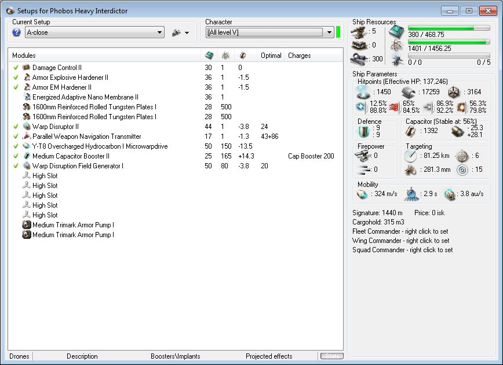
Task: Click Squad Commander right click to set
Action: pos(402,250)
